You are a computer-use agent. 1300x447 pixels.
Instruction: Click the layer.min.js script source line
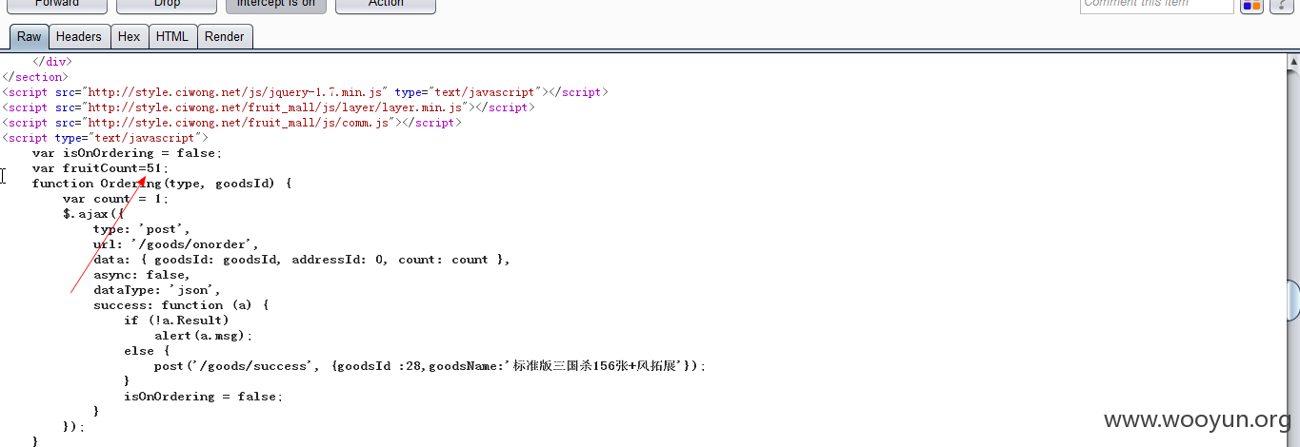click(x=269, y=107)
